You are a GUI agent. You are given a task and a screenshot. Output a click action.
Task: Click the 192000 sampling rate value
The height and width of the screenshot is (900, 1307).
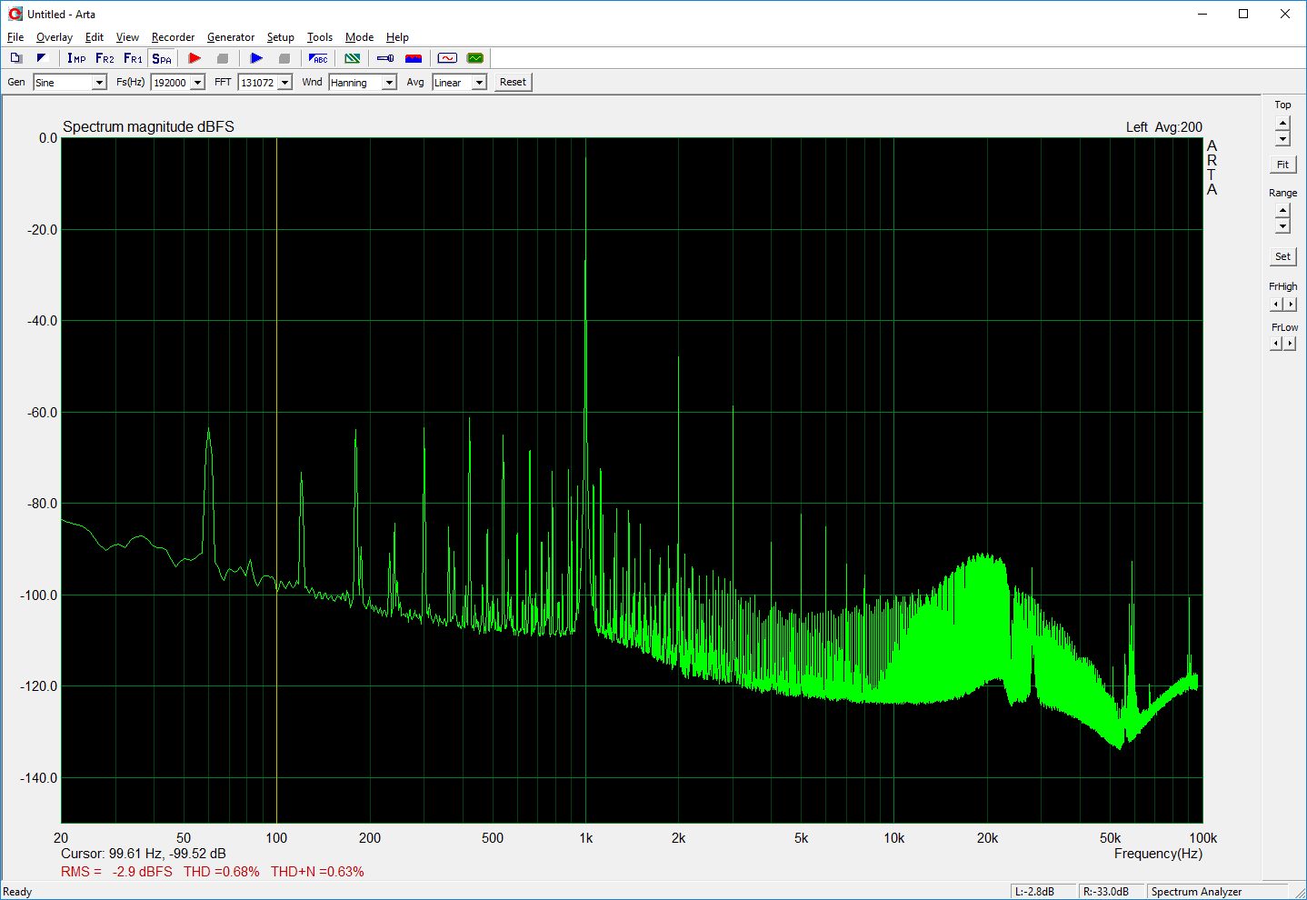pyautogui.click(x=171, y=83)
